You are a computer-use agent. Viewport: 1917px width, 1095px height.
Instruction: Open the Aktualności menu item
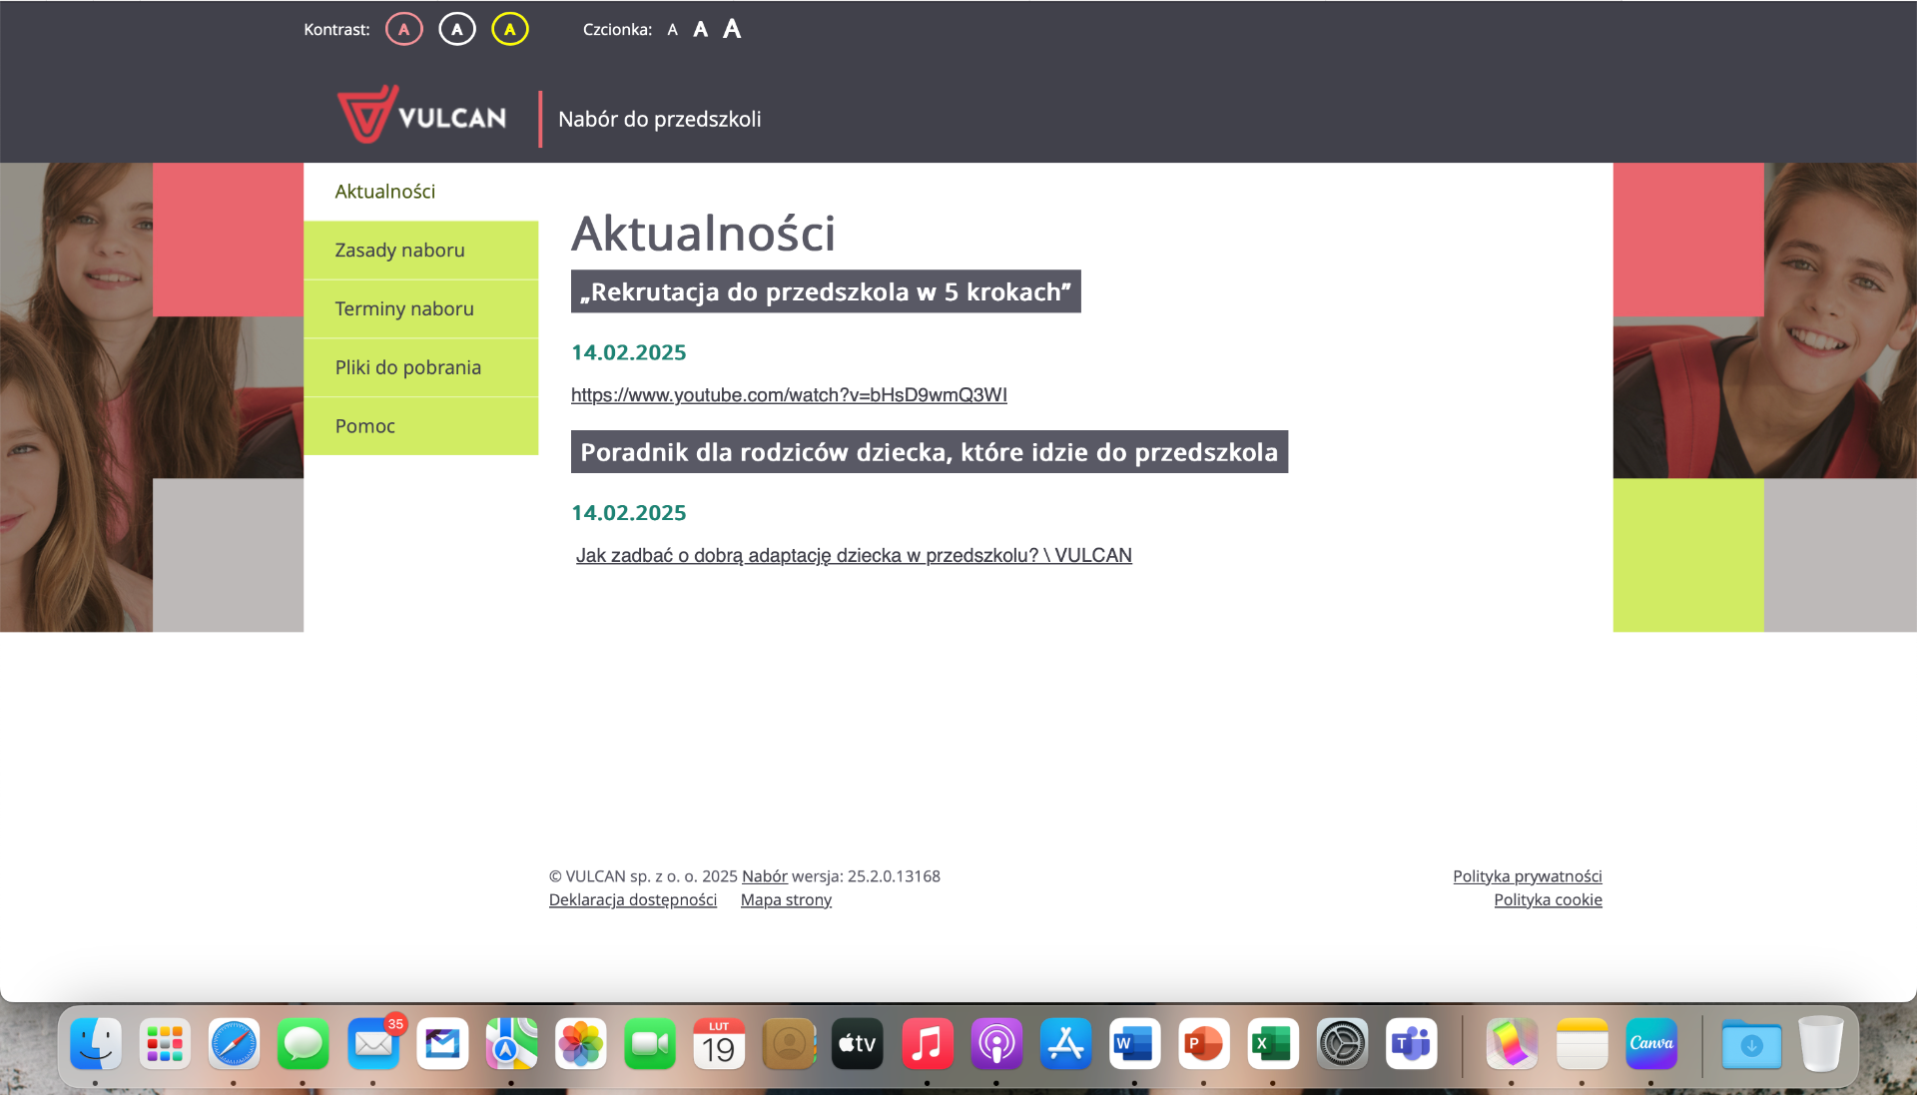[385, 192]
